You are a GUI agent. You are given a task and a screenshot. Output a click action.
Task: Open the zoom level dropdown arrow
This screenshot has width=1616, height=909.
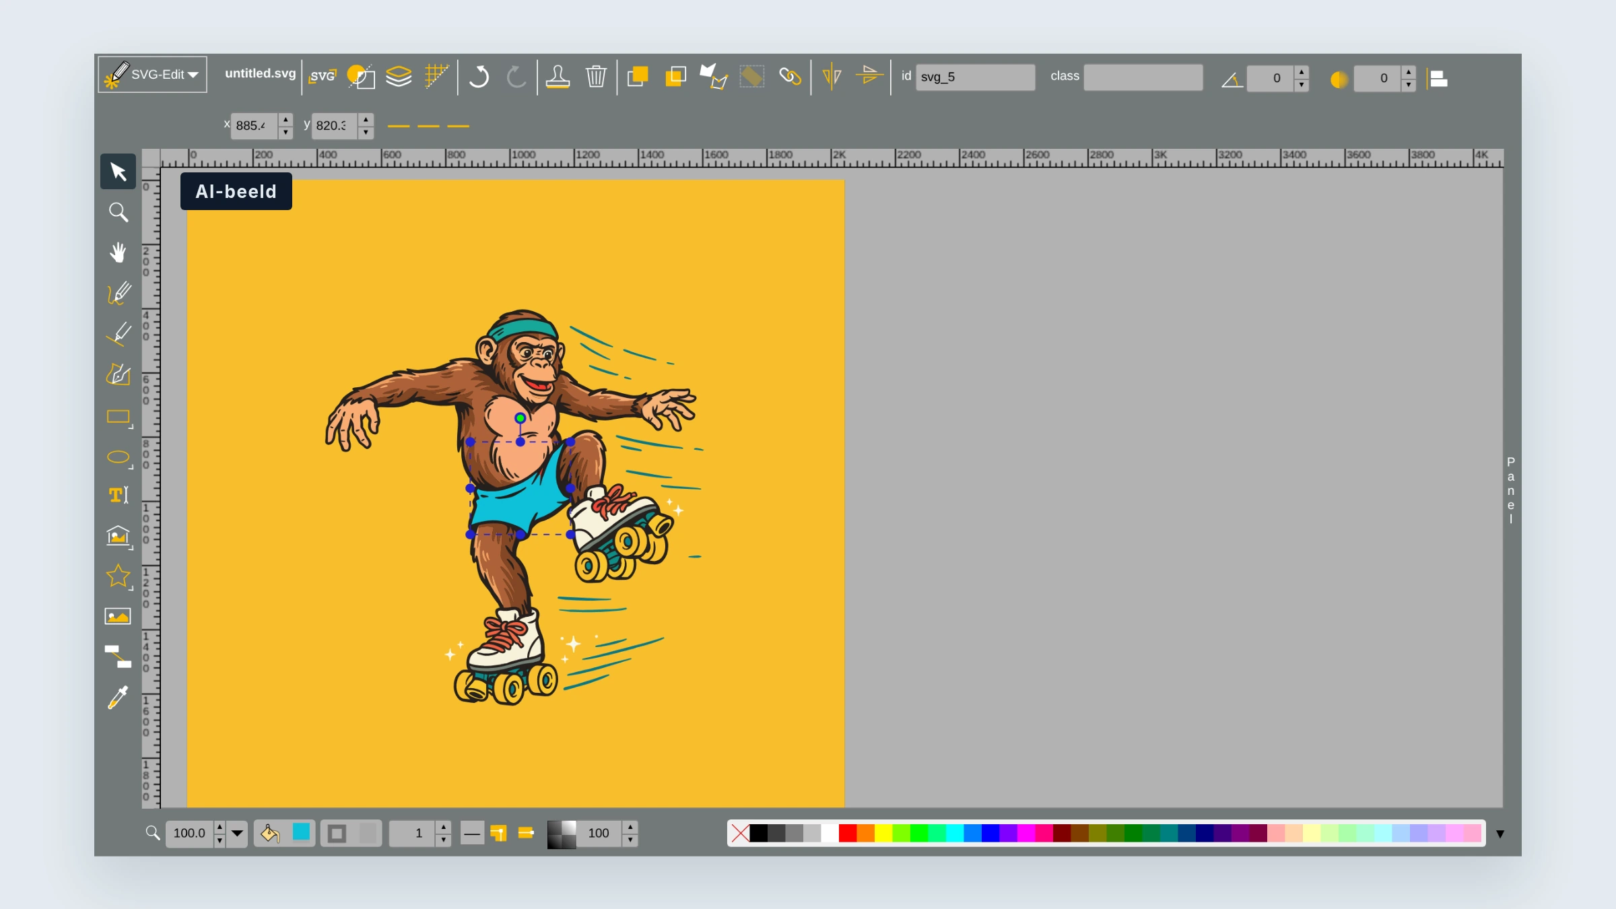(237, 834)
